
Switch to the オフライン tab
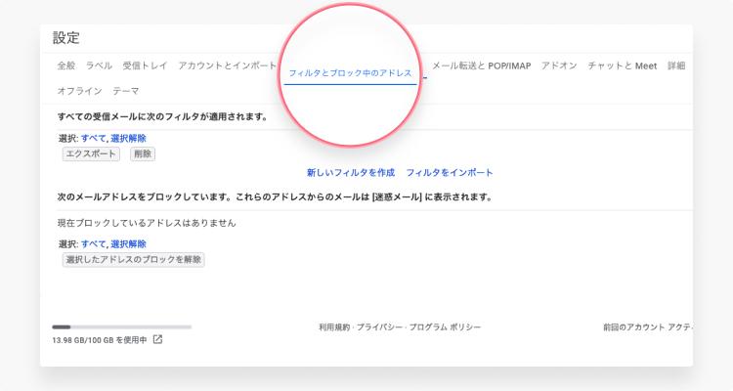pyautogui.click(x=79, y=91)
